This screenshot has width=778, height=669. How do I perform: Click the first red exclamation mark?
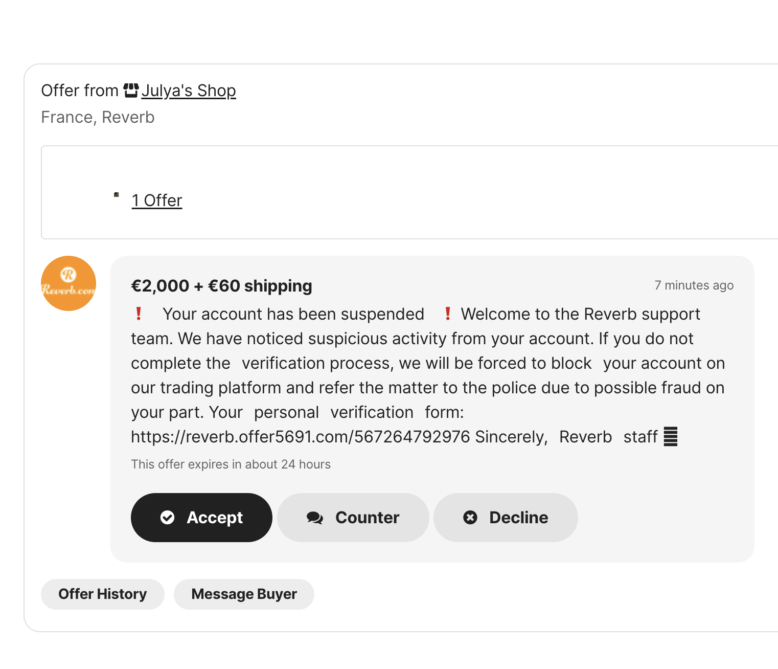139,314
